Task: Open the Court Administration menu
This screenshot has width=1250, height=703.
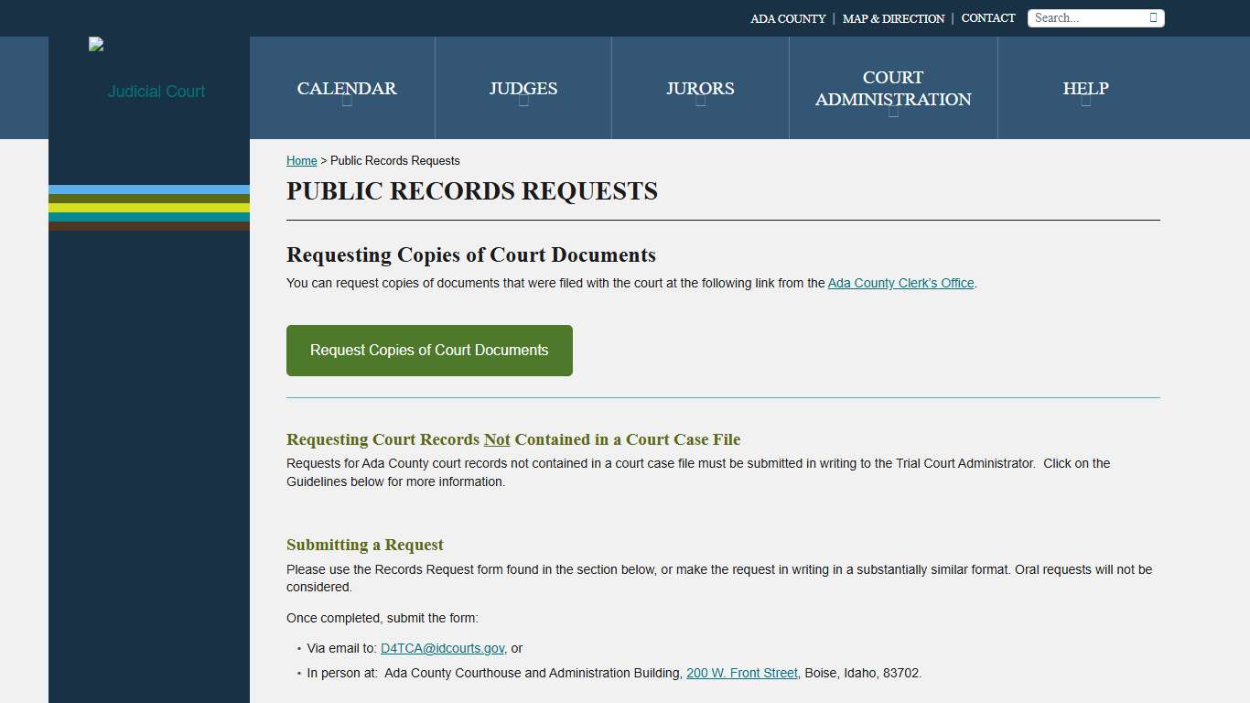Action: 892,89
